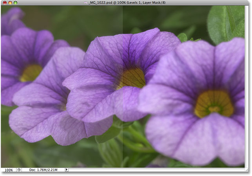Minimize the window with the yellow button
Viewport: 252px width, 176px height.
[x=10, y=3]
